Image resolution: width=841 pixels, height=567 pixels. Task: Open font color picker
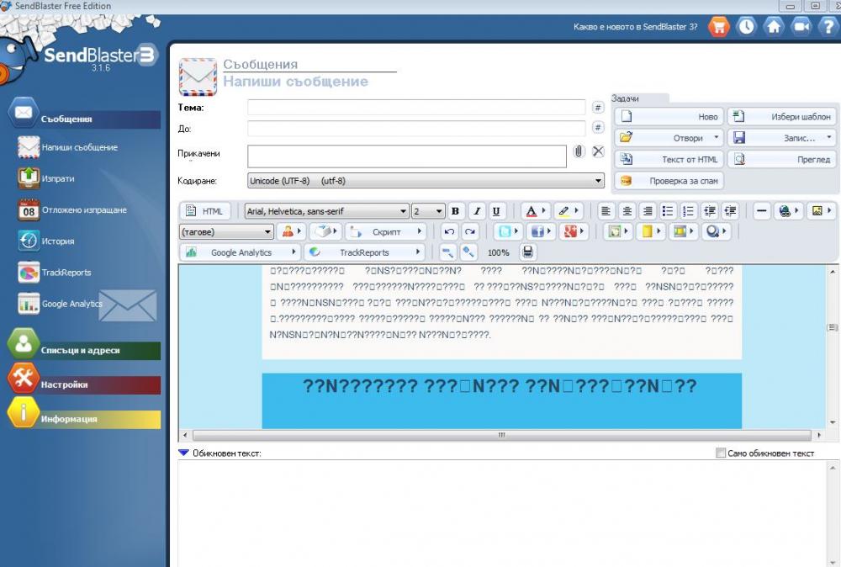coord(535,211)
